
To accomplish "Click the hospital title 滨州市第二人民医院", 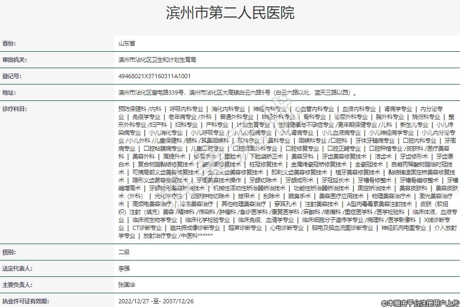I will click(230, 13).
